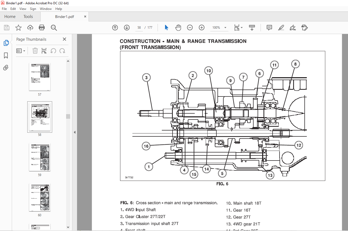Click the cloud upload icon
The height and width of the screenshot is (231, 348).
(x=30, y=28)
